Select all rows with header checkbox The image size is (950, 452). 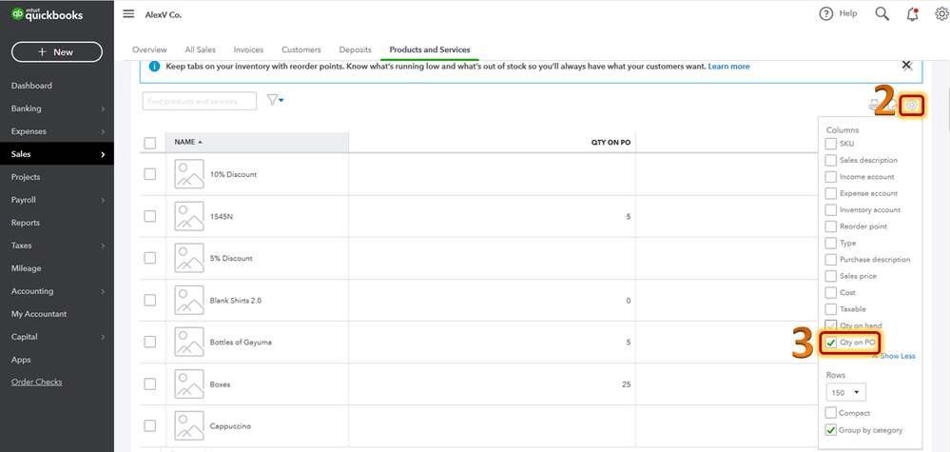click(x=149, y=143)
